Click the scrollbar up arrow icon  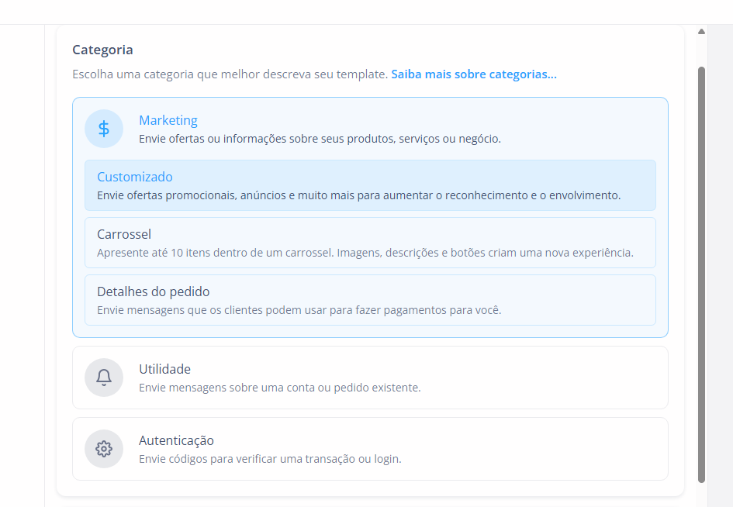click(701, 33)
